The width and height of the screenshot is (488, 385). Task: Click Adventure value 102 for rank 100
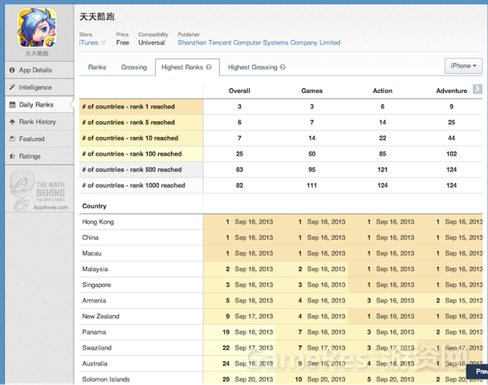click(x=452, y=154)
